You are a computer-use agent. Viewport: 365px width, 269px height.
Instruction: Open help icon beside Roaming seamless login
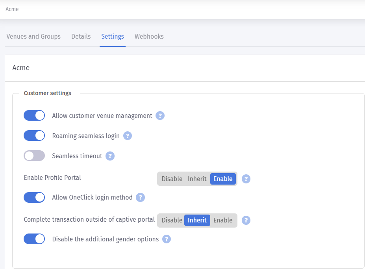coord(127,136)
